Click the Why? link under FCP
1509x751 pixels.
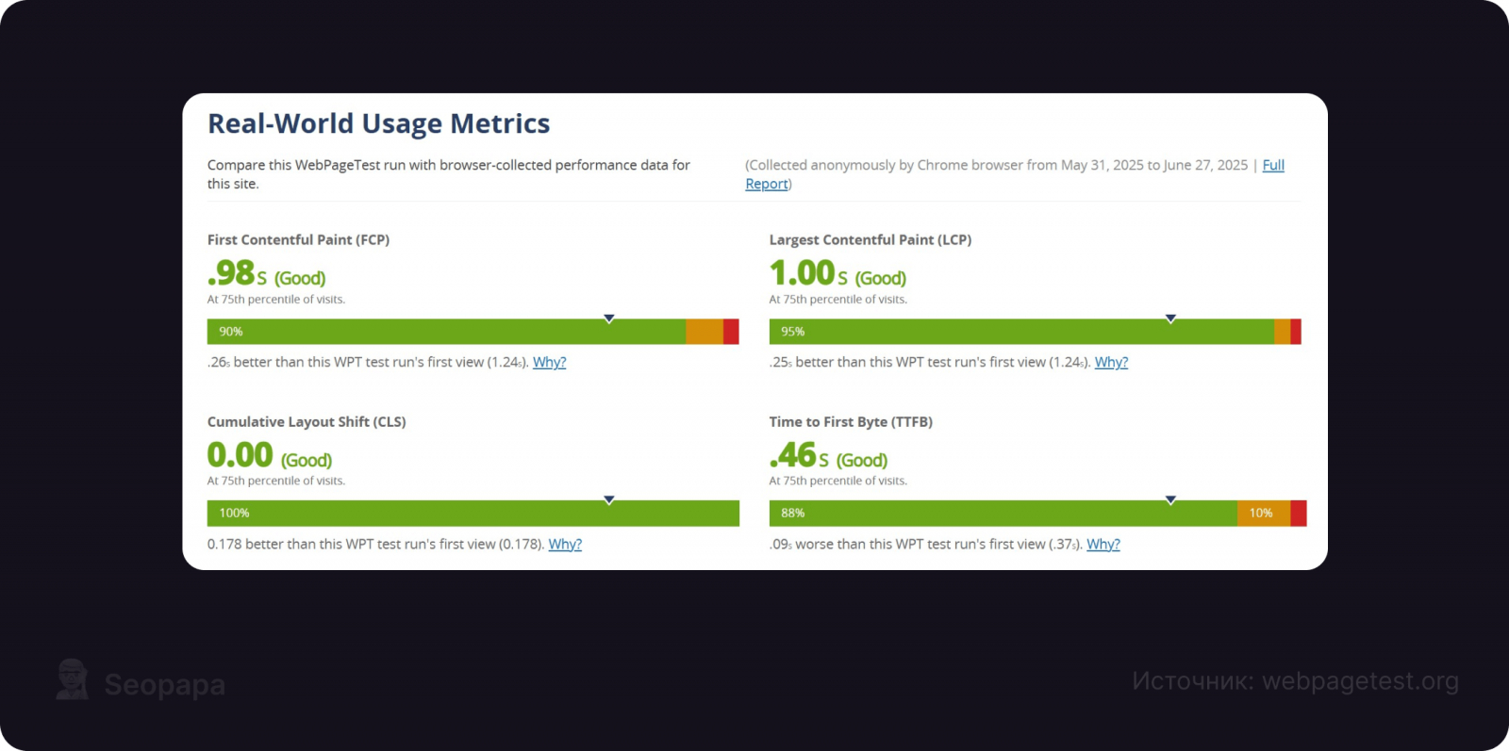tap(549, 363)
